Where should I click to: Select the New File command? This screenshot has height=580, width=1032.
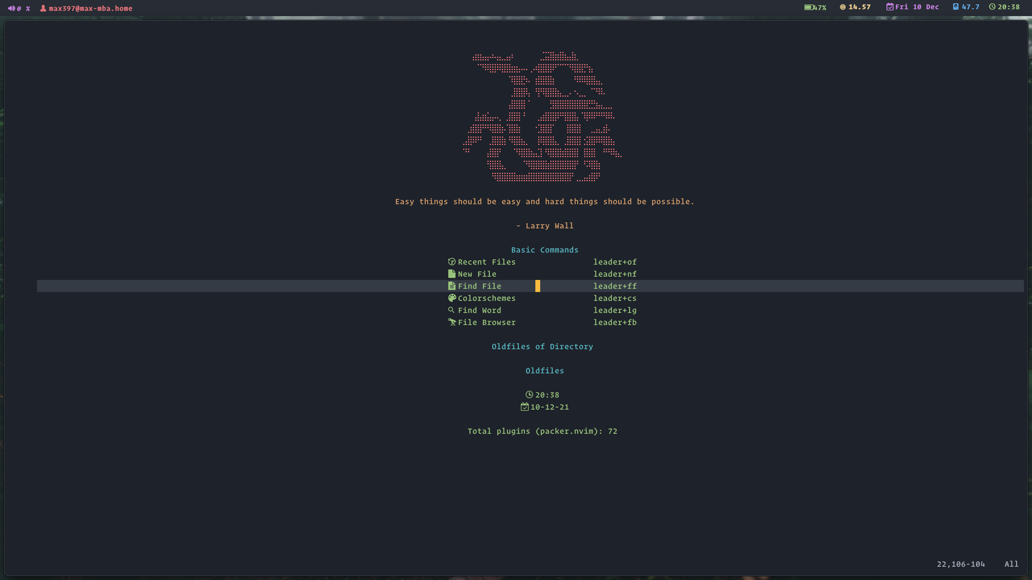tap(477, 274)
